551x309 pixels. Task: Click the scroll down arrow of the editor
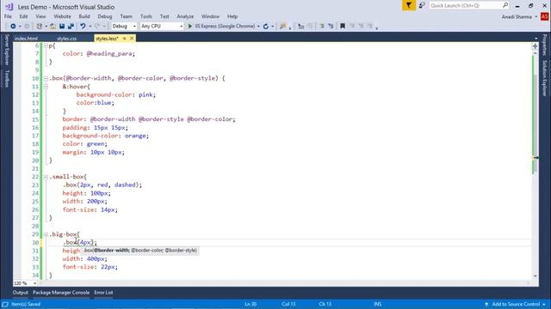point(536,276)
